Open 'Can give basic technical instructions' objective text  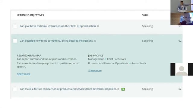coord(58,26)
